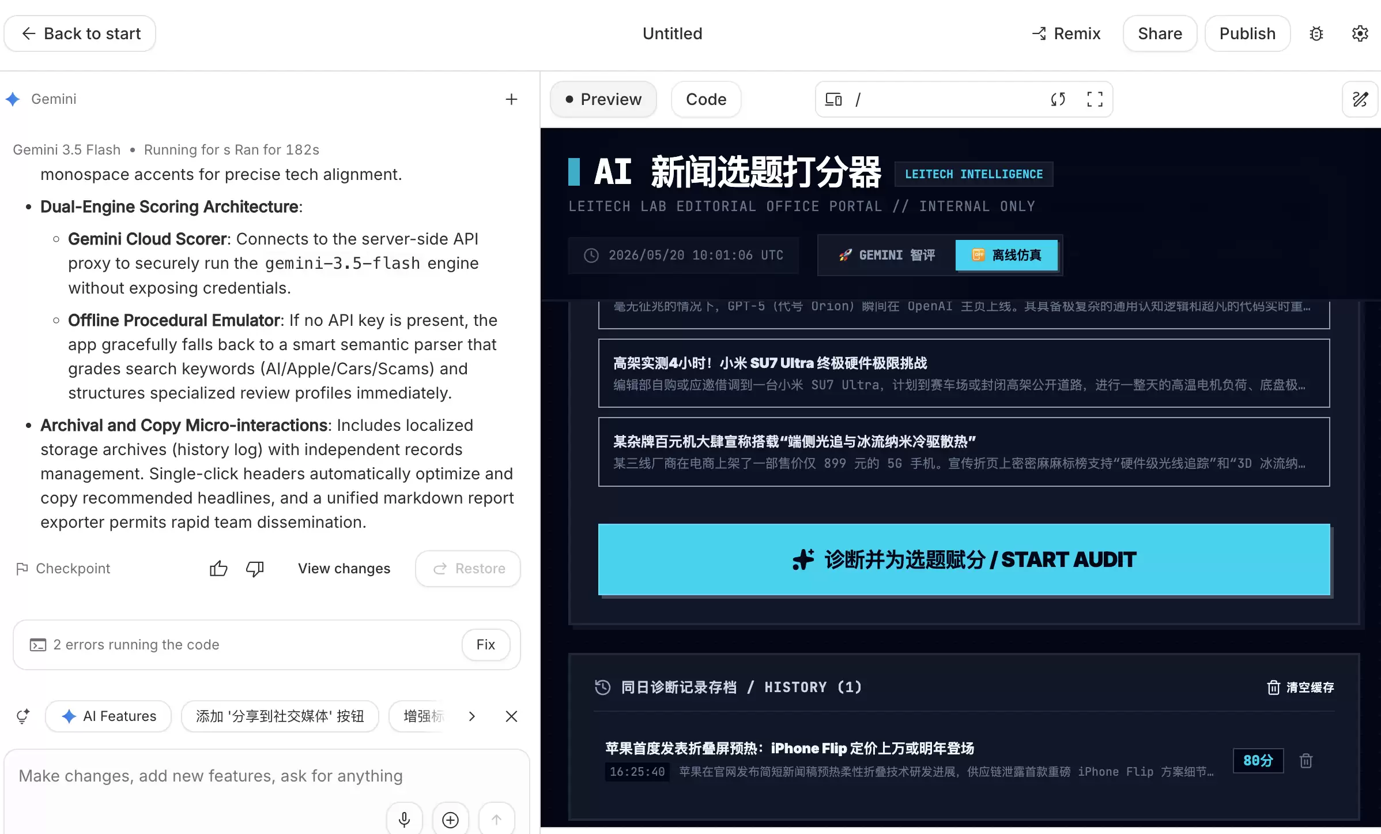1381x834 pixels.
Task: Click the Untitled project title
Action: (x=672, y=33)
